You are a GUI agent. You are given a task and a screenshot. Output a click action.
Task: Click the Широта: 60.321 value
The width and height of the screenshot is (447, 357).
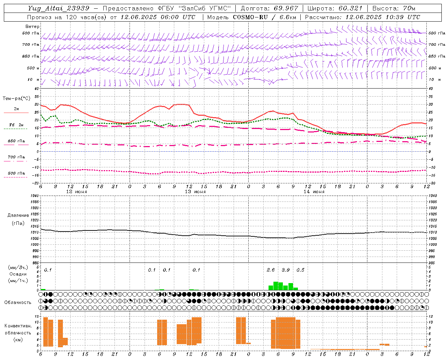click(x=335, y=8)
